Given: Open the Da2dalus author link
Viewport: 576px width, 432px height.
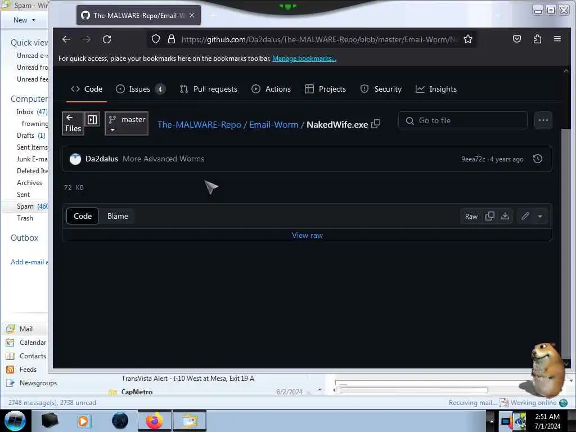Looking at the screenshot, I should [102, 159].
